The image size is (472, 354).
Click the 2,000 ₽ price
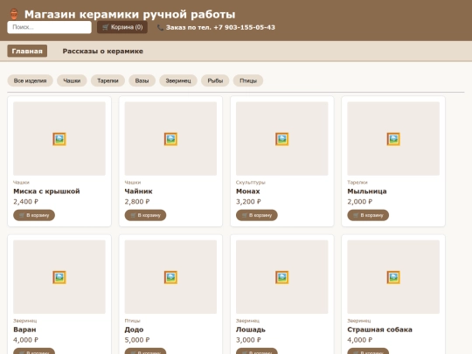[x=360, y=202]
